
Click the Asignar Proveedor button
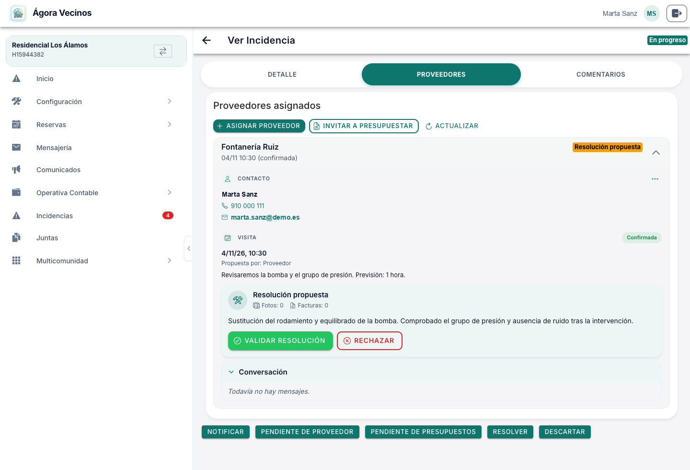pos(259,126)
